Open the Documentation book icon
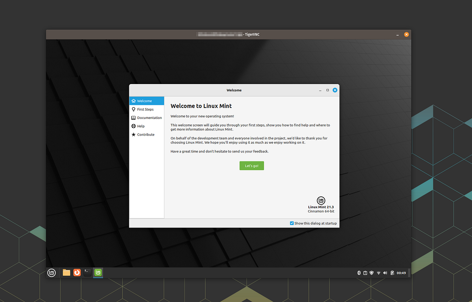This screenshot has width=472, height=302. click(x=134, y=117)
